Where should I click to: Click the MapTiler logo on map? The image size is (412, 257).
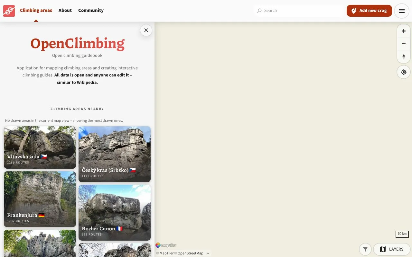166,245
